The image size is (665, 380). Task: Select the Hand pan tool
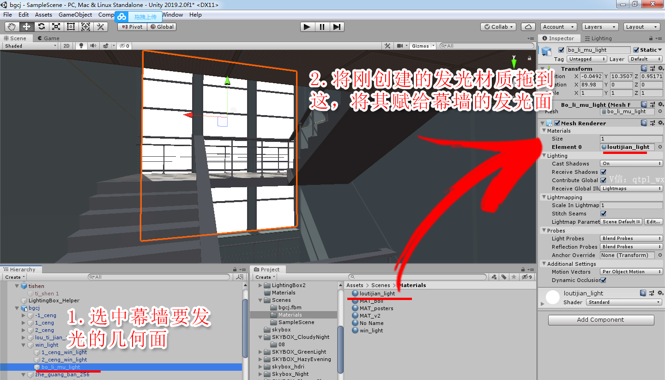(12, 26)
